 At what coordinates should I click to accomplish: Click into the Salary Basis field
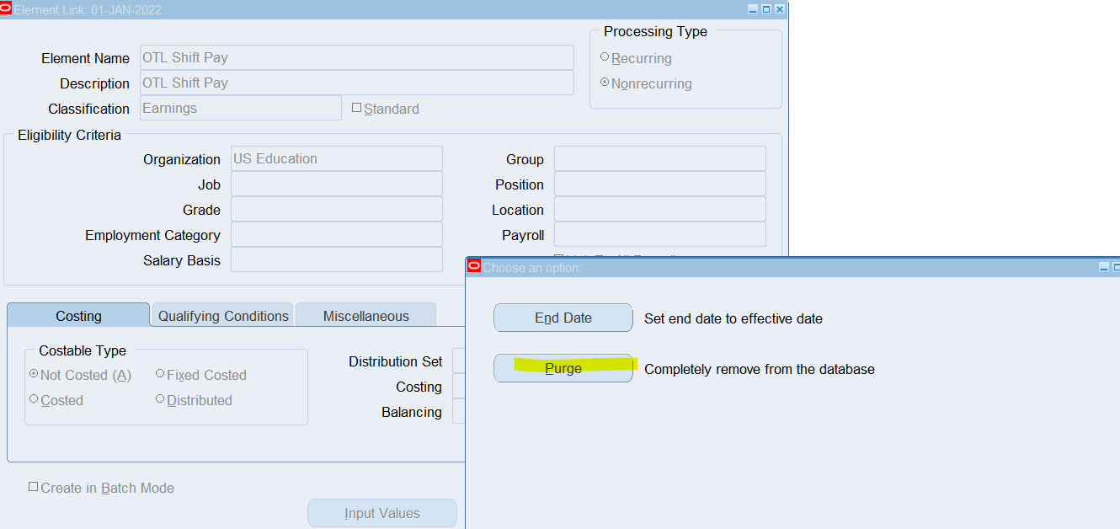pyautogui.click(x=336, y=259)
